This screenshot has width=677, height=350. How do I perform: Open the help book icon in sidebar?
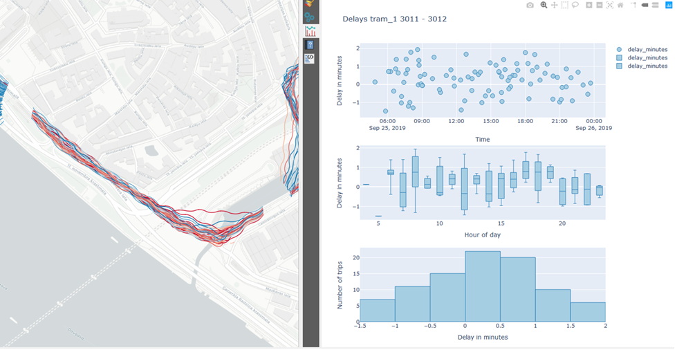310,45
